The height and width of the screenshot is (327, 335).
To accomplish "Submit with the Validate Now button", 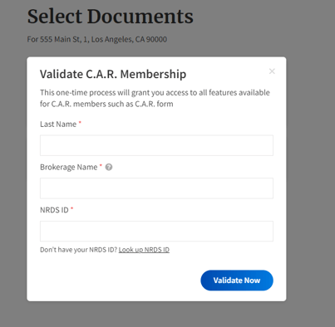I will [237, 281].
